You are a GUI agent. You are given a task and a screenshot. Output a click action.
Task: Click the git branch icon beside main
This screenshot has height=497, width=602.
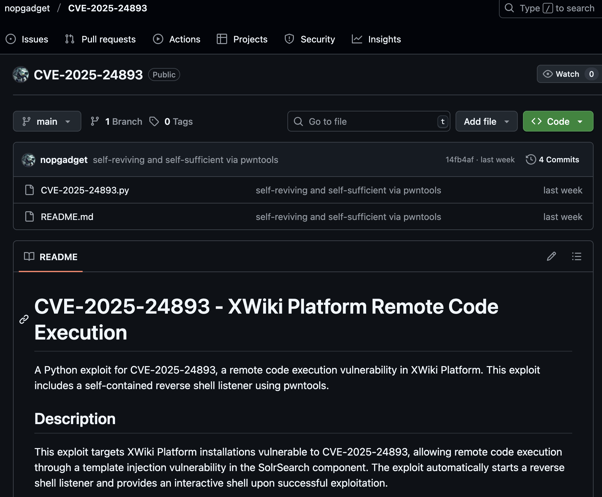coord(26,121)
